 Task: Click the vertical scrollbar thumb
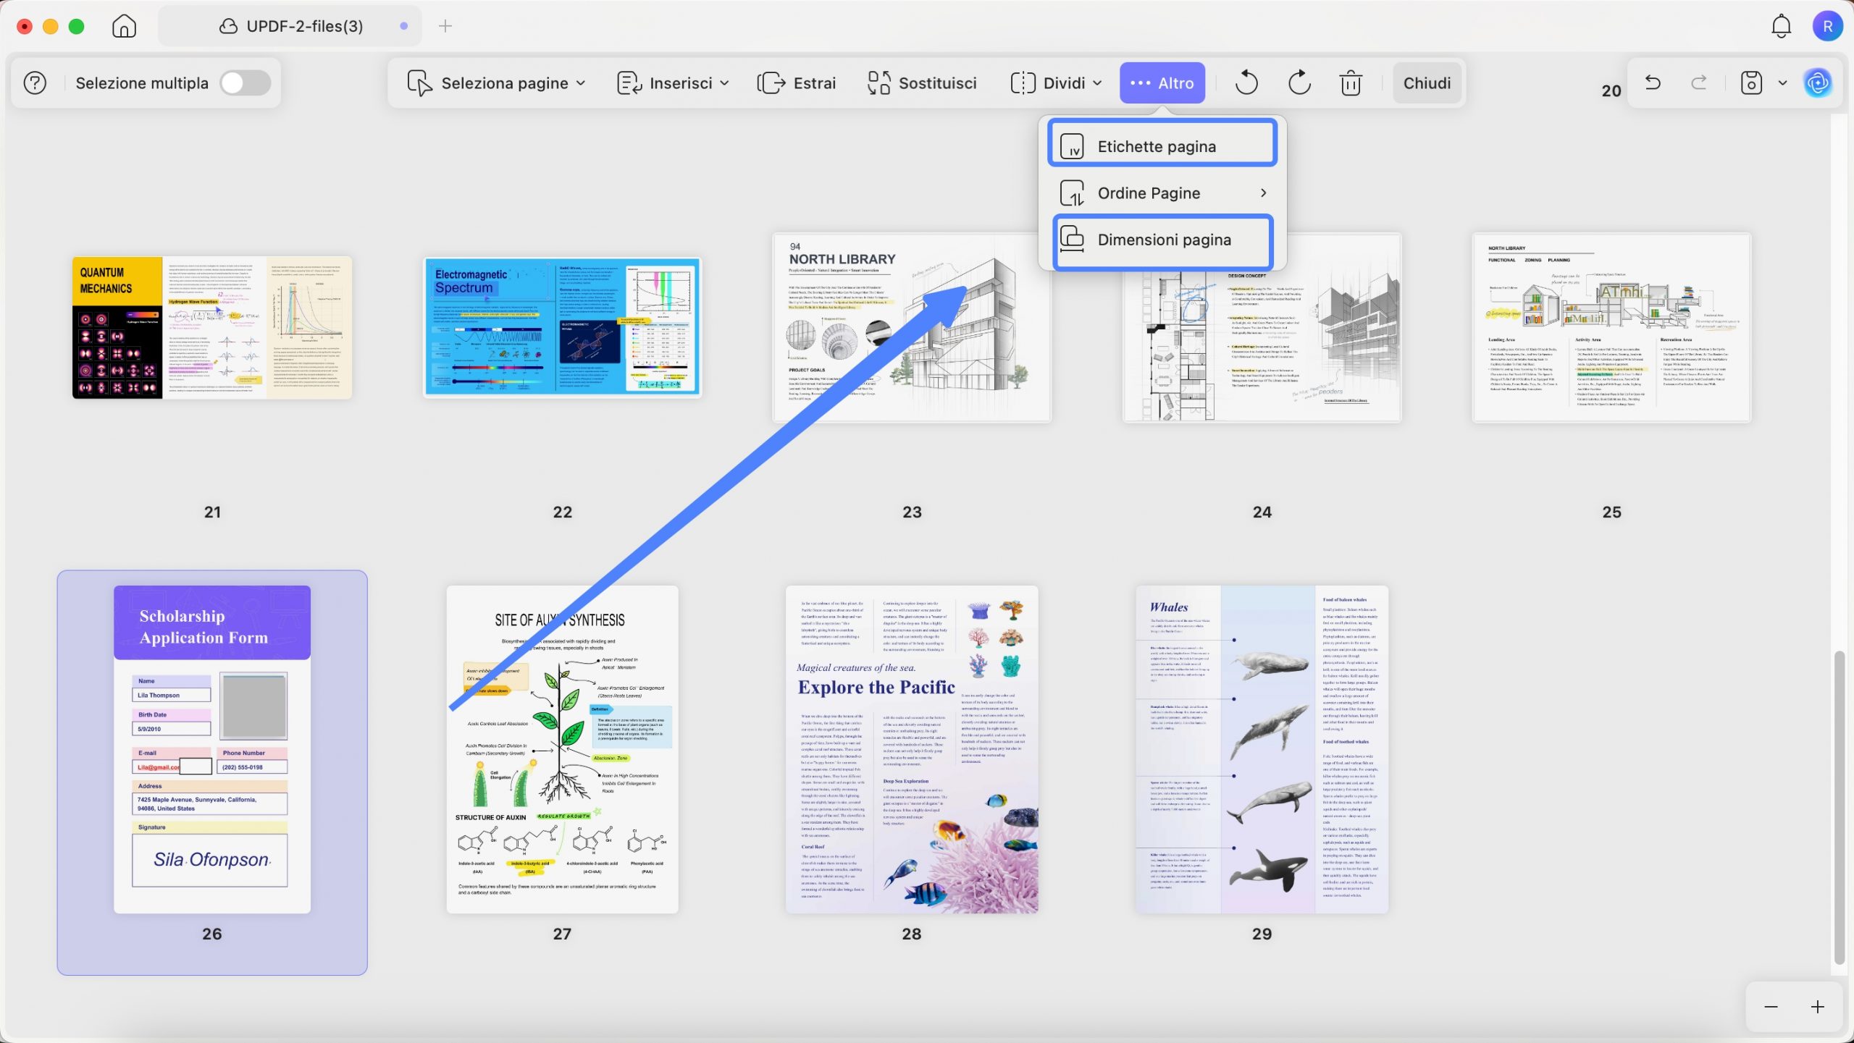[1838, 807]
